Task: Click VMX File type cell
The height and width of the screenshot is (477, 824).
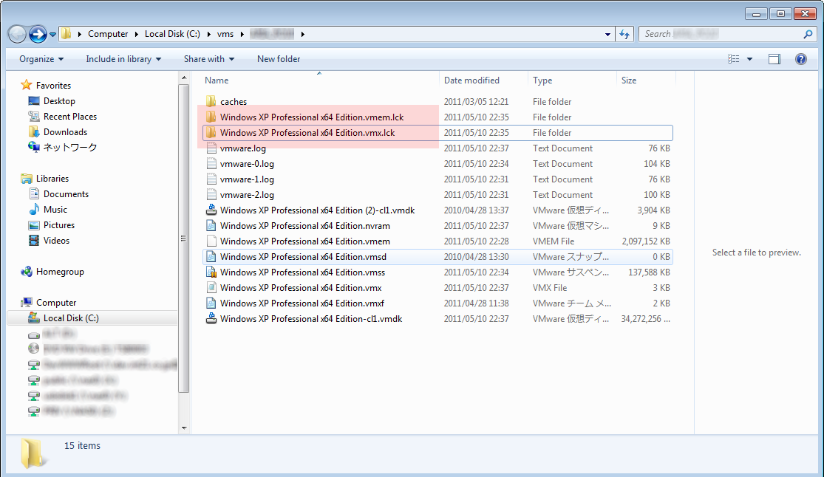Action: [x=550, y=288]
